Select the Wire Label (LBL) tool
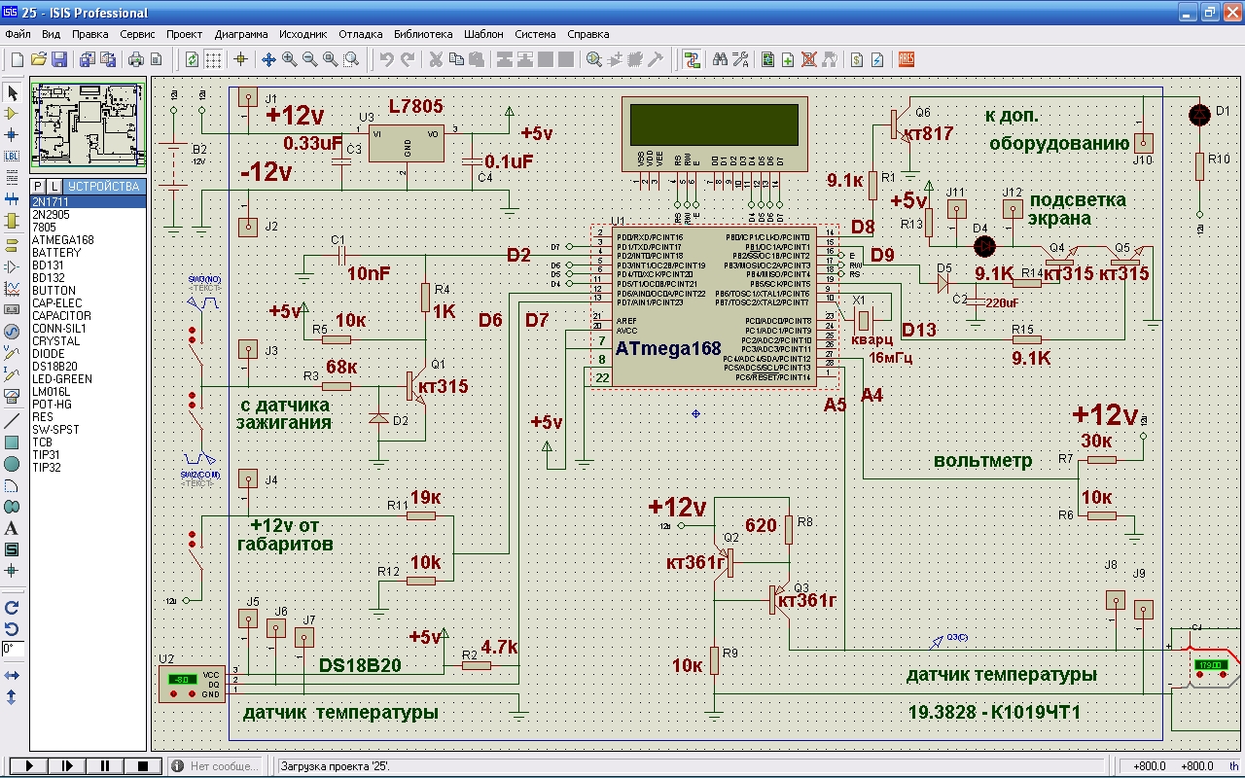1245x778 pixels. (13, 156)
